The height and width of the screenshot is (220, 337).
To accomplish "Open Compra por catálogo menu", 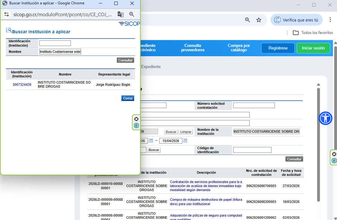I will [x=239, y=48].
